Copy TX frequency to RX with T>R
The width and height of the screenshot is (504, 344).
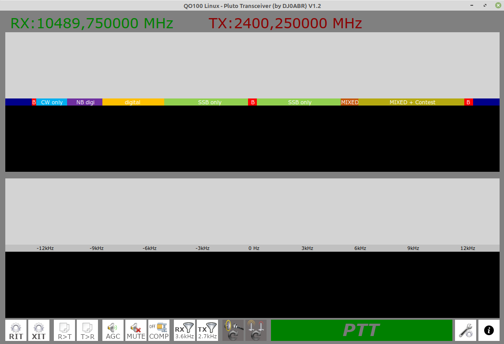click(87, 330)
